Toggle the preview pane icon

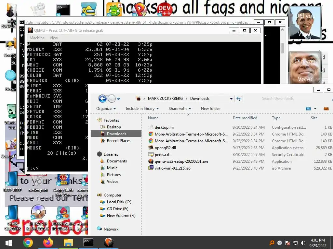click(326, 109)
